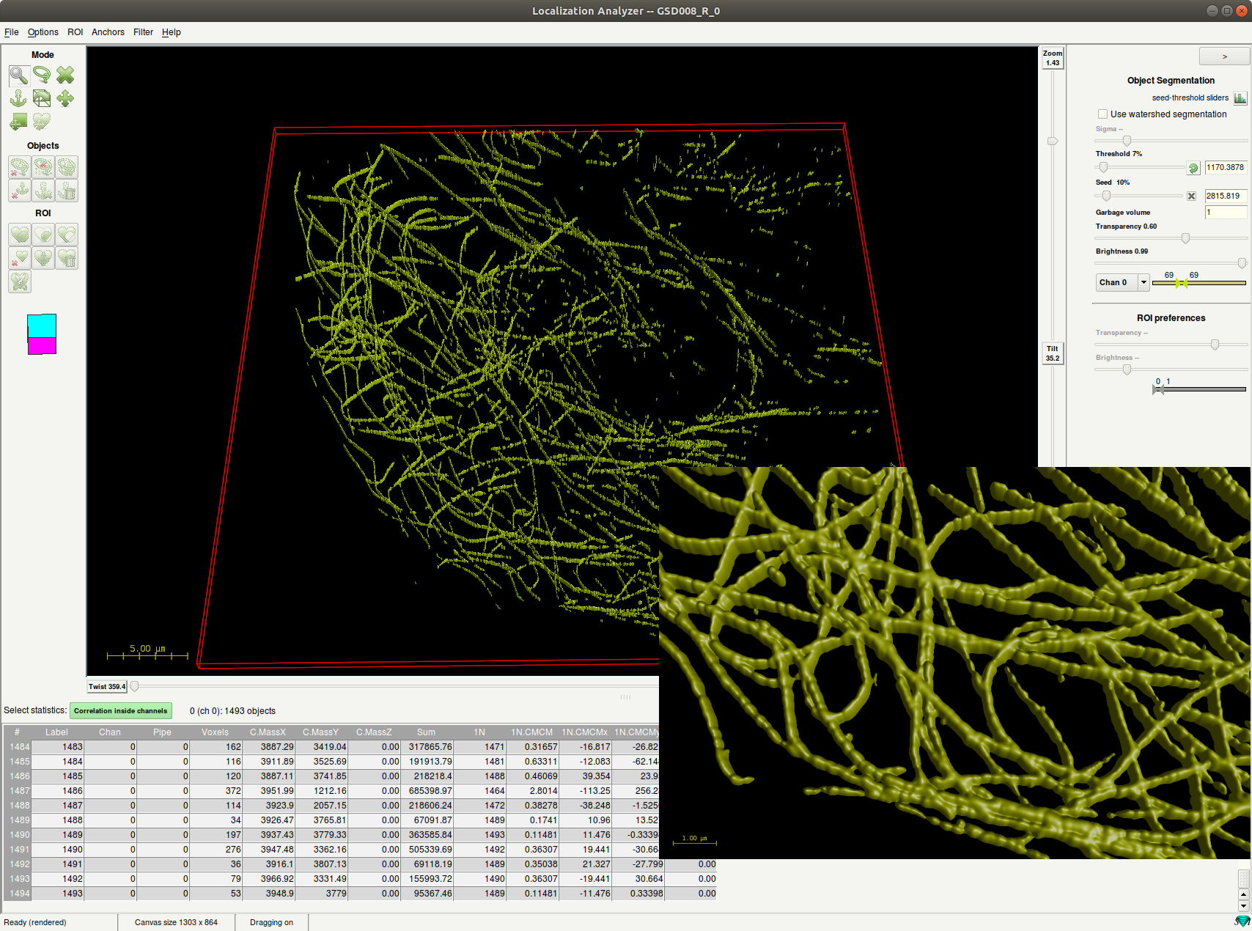
Task: Select the magnifier zoom mode tool
Action: click(19, 76)
